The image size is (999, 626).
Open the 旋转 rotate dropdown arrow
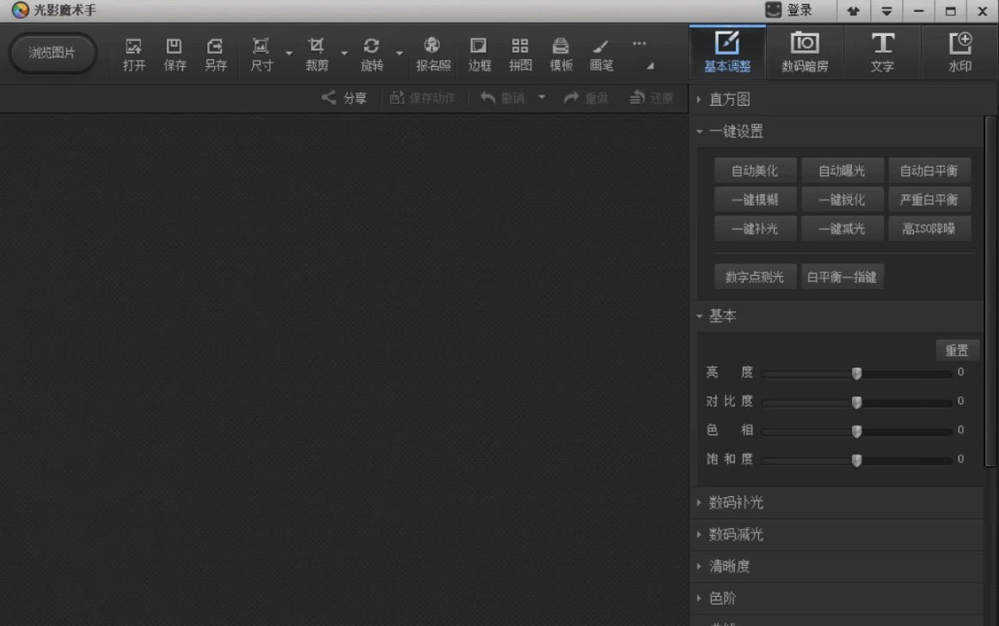(400, 53)
